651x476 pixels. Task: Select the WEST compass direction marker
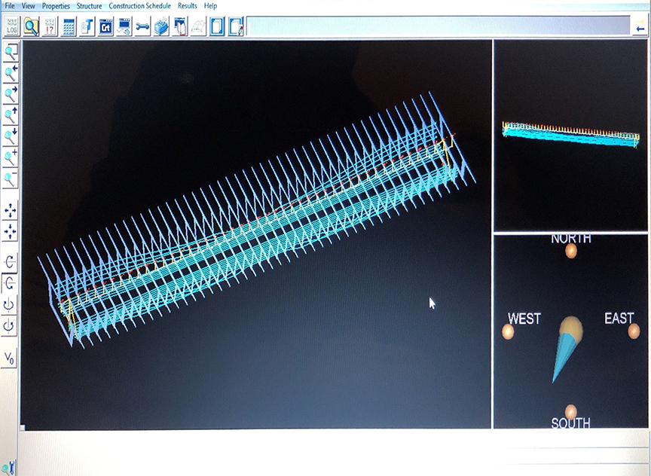pyautogui.click(x=508, y=331)
